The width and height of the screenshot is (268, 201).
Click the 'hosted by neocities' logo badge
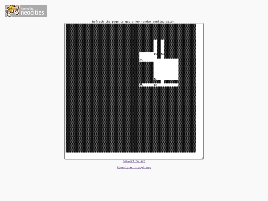tap(26, 11)
